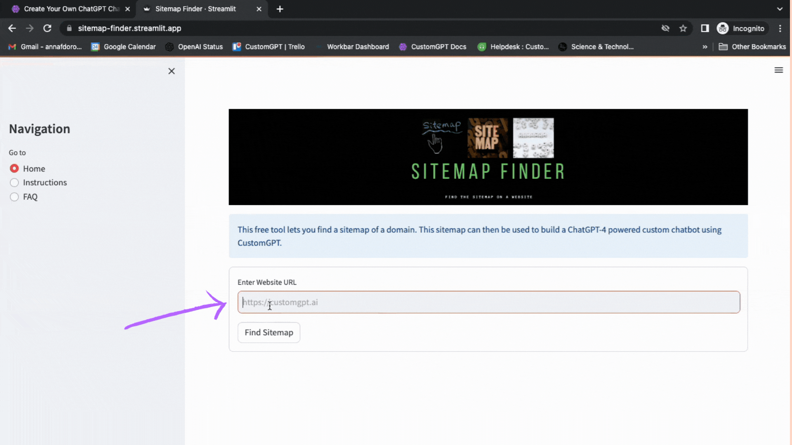Select the Instructions radio option
792x445 pixels.
point(14,183)
